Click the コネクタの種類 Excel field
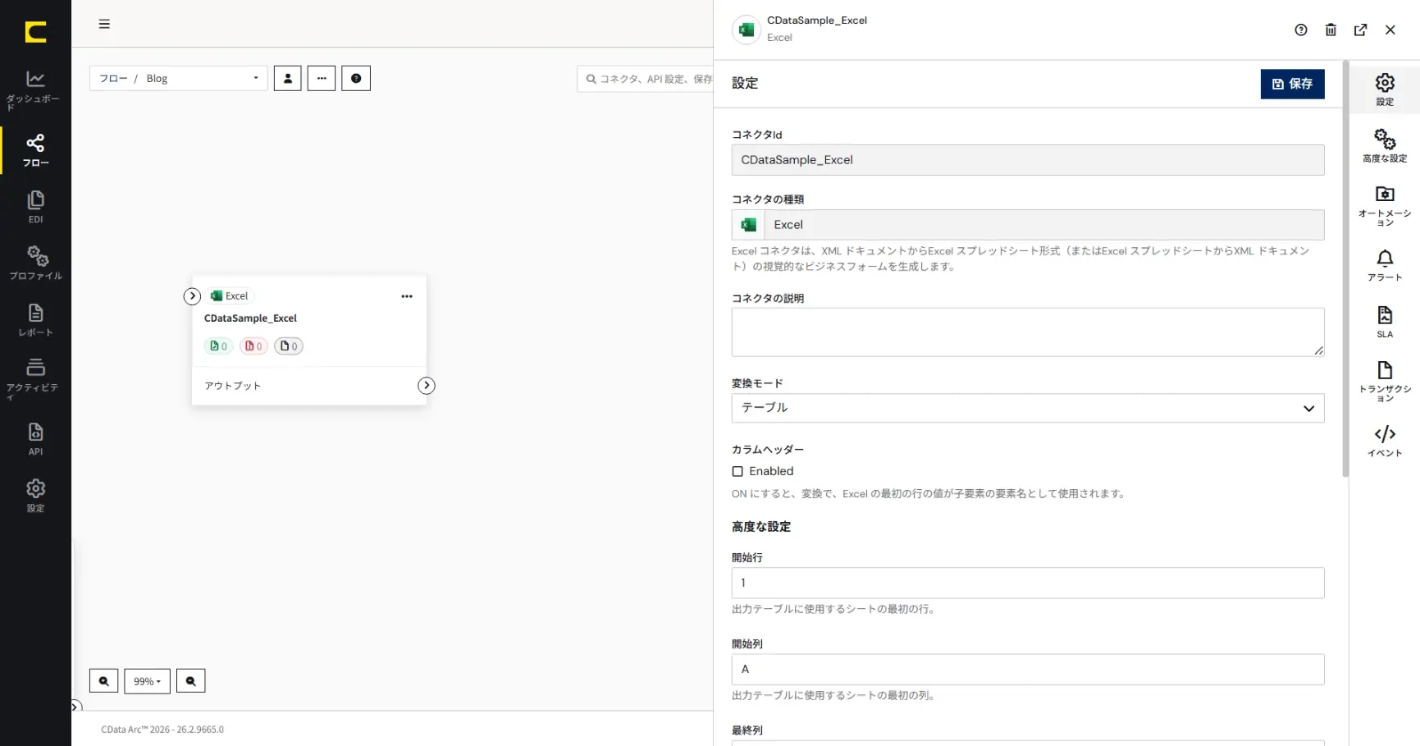This screenshot has height=746, width=1420. (x=1028, y=225)
